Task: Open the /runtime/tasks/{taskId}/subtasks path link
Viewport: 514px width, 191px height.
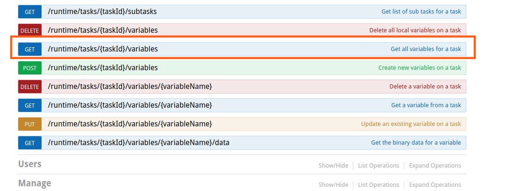Action: [x=102, y=12]
